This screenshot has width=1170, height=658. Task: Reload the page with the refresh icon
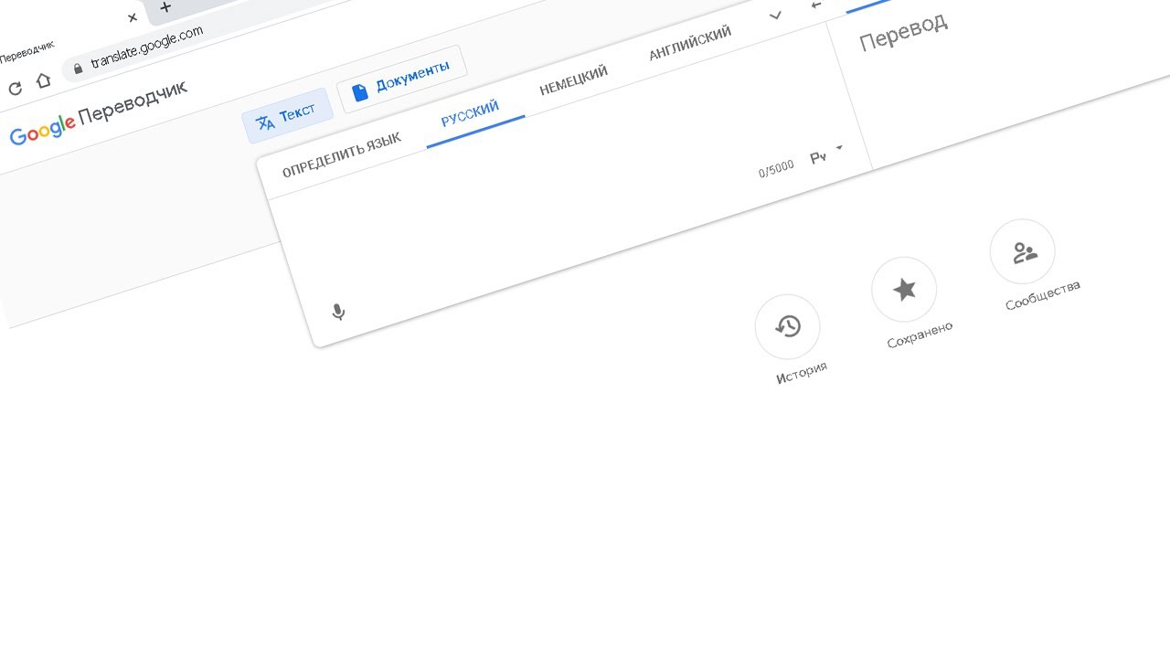[x=15, y=89]
